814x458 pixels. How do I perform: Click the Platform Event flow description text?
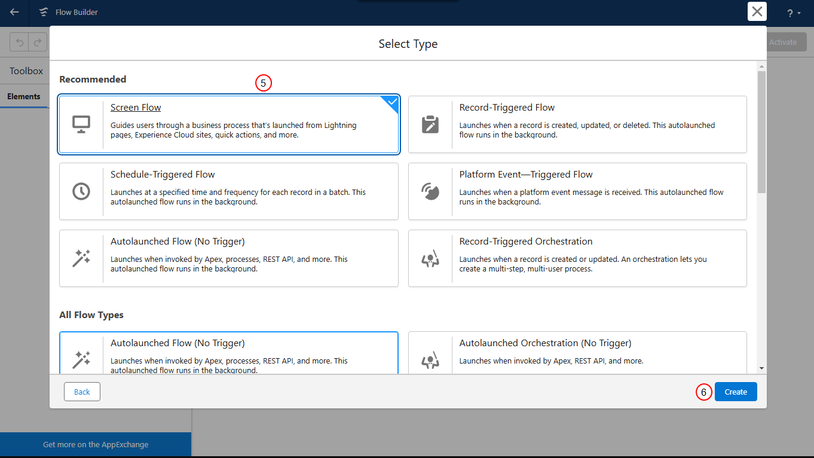pyautogui.click(x=591, y=197)
